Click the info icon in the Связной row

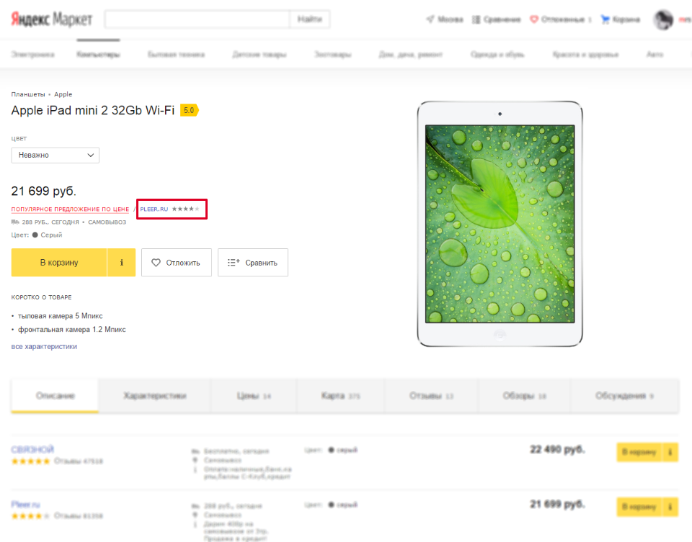pos(670,452)
